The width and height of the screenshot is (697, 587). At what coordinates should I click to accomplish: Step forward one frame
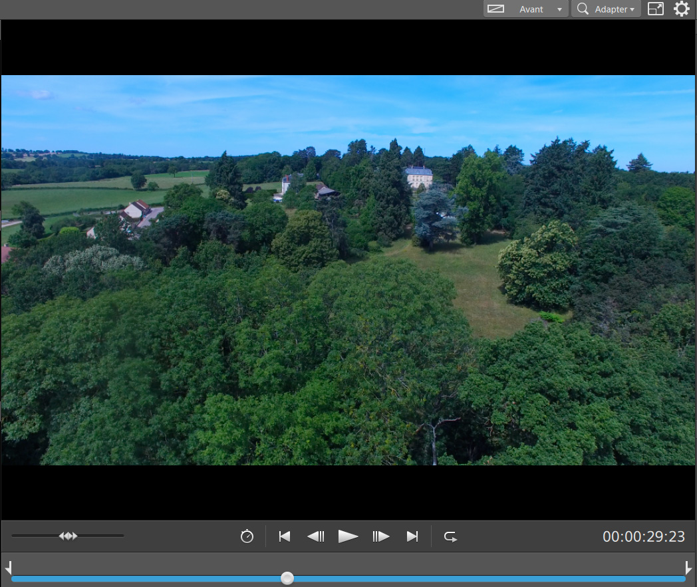380,536
